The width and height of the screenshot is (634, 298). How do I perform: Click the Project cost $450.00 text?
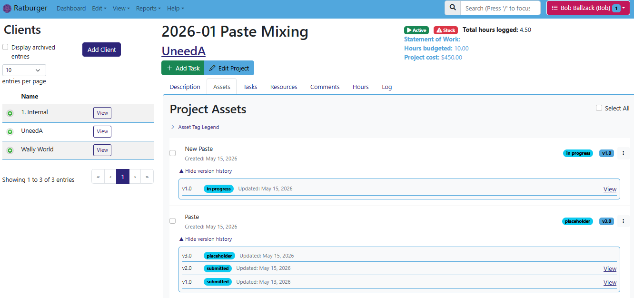[433, 57]
